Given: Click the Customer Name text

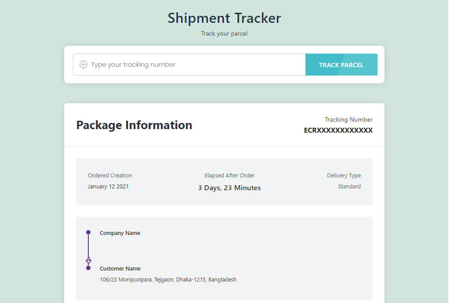Looking at the screenshot, I should pyautogui.click(x=120, y=269).
